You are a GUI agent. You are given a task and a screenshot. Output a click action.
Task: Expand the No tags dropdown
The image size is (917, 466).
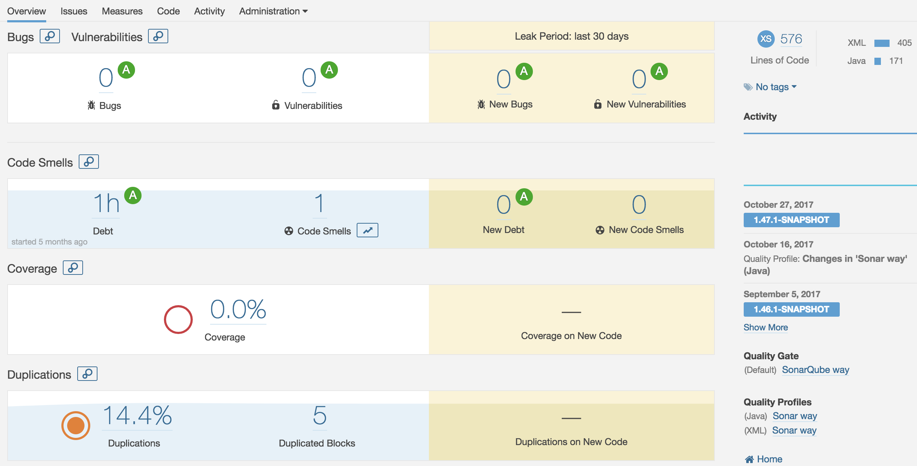click(x=774, y=87)
